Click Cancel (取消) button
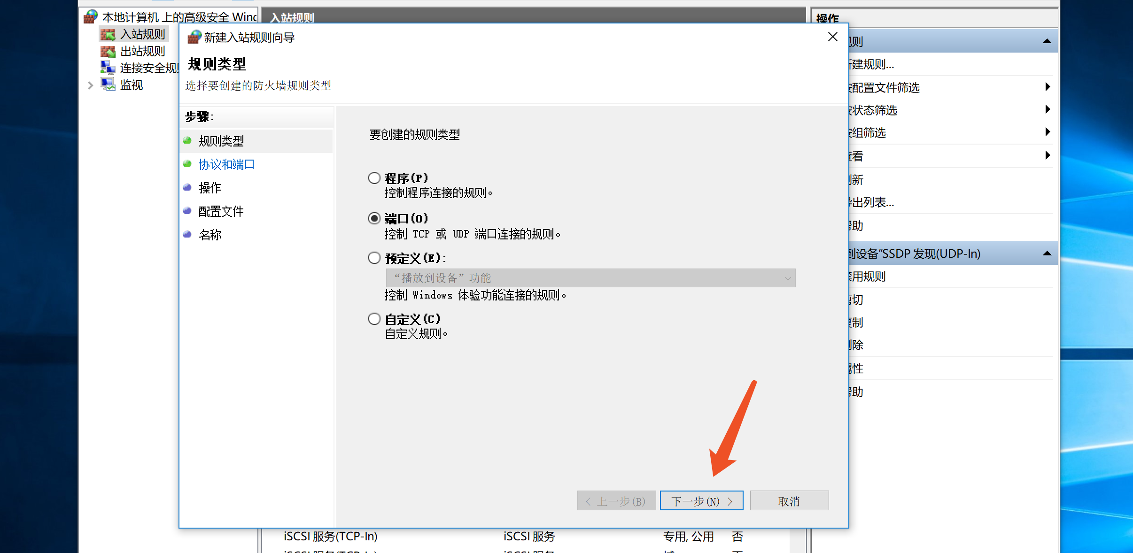The image size is (1133, 553). click(789, 501)
